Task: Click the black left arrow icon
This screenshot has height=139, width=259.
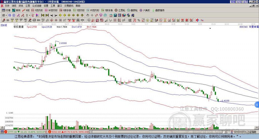Action: 52,15
